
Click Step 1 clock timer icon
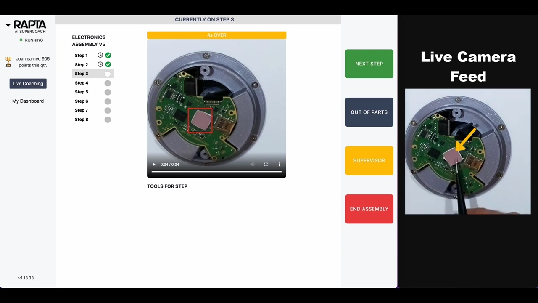(x=100, y=55)
